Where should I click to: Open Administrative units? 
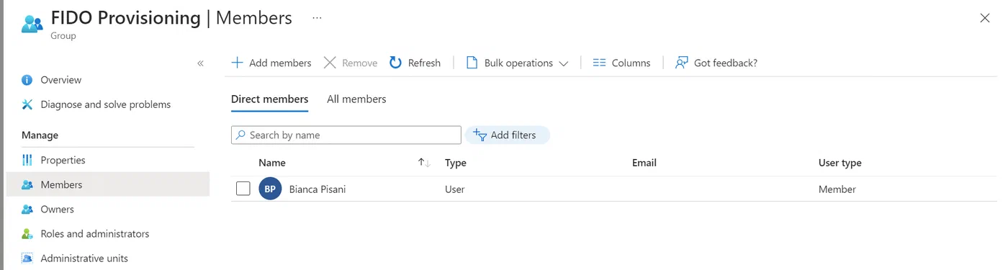coord(84,258)
